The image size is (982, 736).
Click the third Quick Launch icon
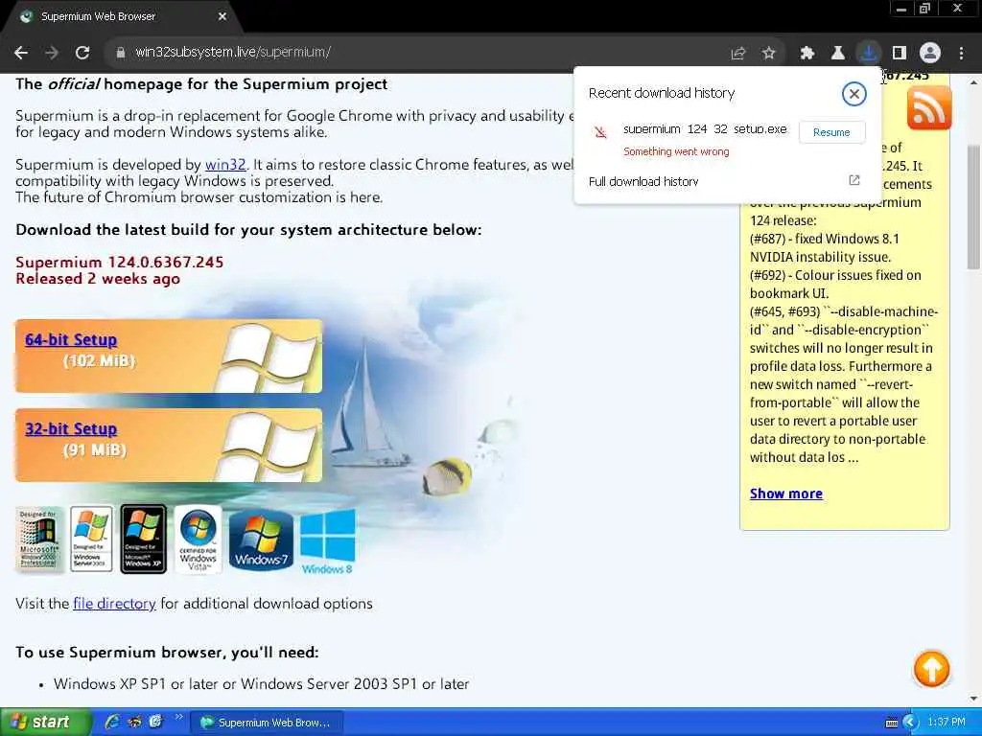point(155,722)
